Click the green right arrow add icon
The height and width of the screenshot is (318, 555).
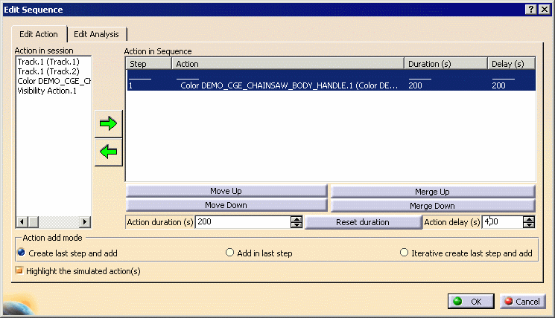pyautogui.click(x=109, y=124)
